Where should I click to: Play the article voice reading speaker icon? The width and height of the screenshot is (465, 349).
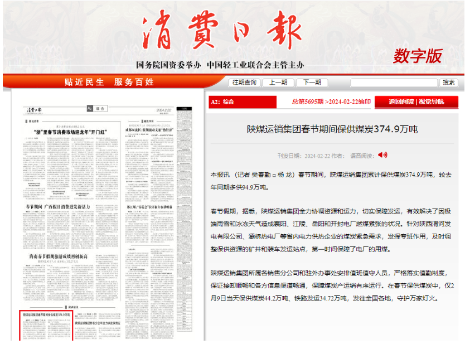tap(382, 155)
